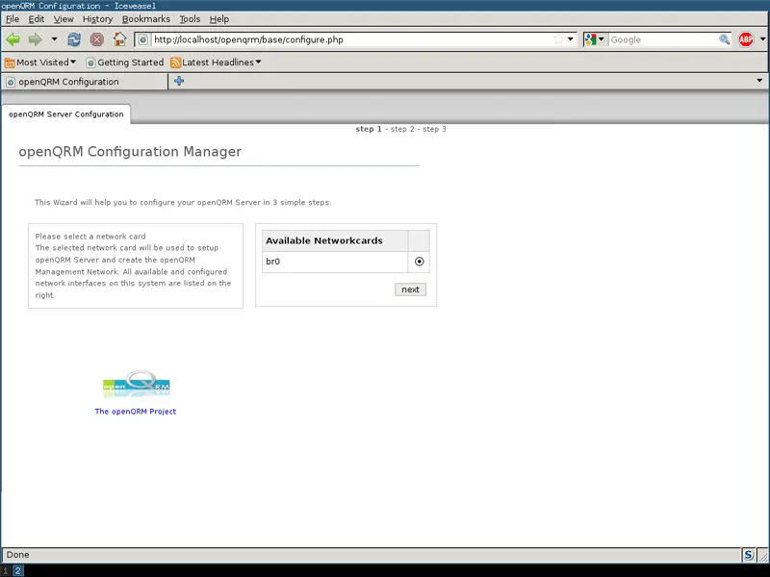Select the openQRM Server Confguration page tab
Screen dimensions: 770x577
click(x=66, y=114)
